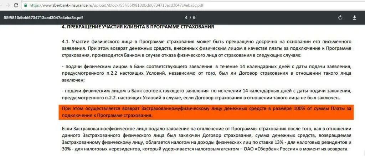The height and width of the screenshot is (160, 365).
Task: Reload the page with the refresh icon
Action: (x=16, y=5)
